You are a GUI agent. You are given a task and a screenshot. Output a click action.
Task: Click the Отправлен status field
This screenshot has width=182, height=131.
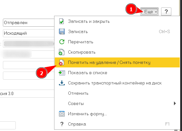[x=29, y=23]
